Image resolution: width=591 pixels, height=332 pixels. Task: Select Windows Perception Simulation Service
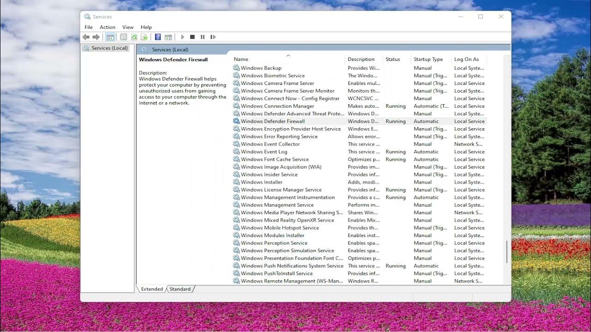359,250
